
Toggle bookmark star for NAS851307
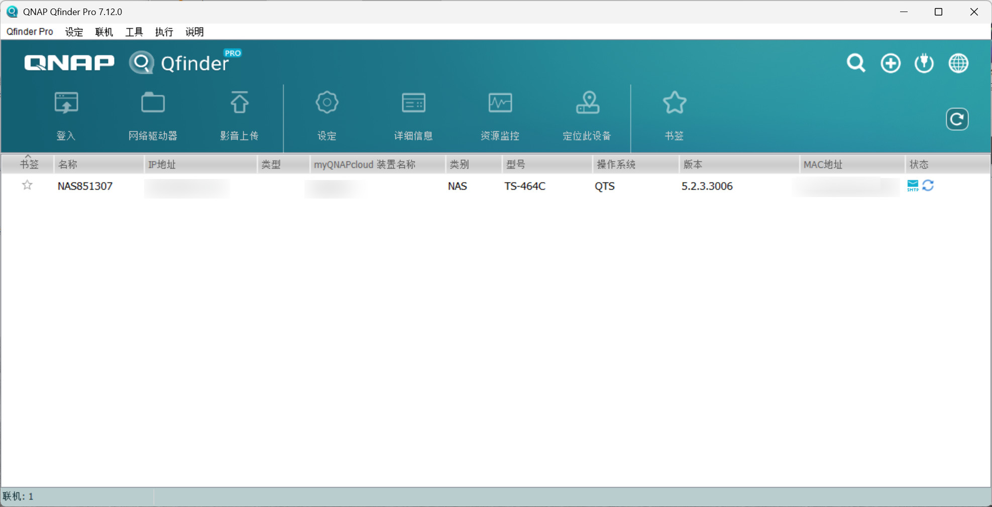27,186
